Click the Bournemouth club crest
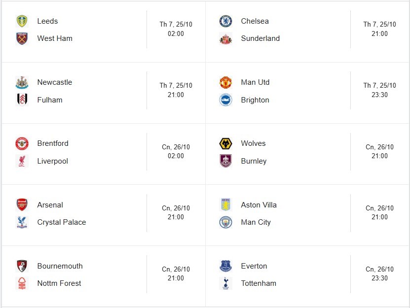This screenshot has height=308, width=410. (x=22, y=266)
